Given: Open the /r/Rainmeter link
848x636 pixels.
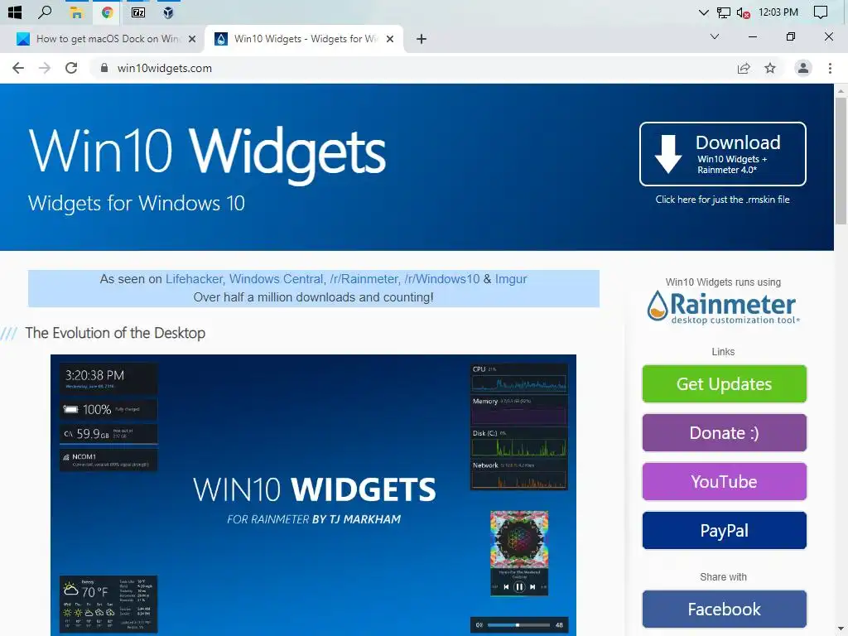Looking at the screenshot, I should (364, 279).
